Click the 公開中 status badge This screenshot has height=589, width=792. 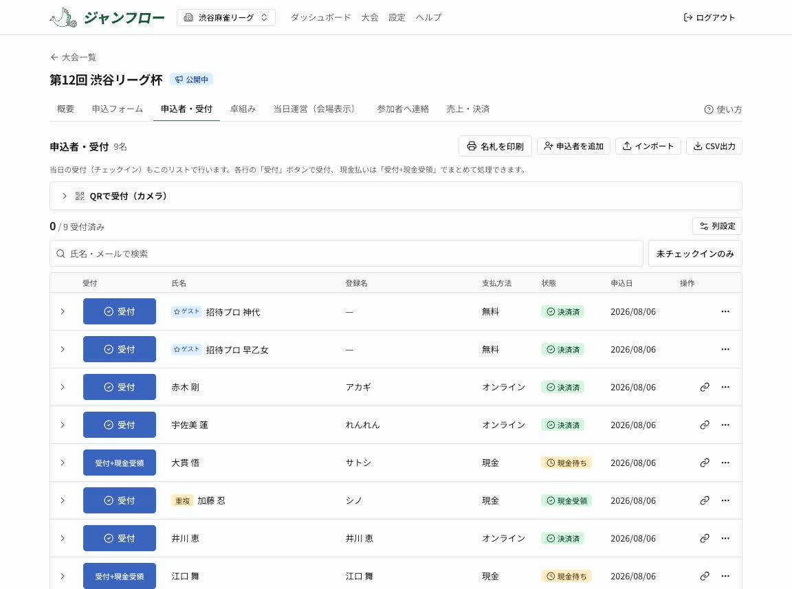(191, 79)
